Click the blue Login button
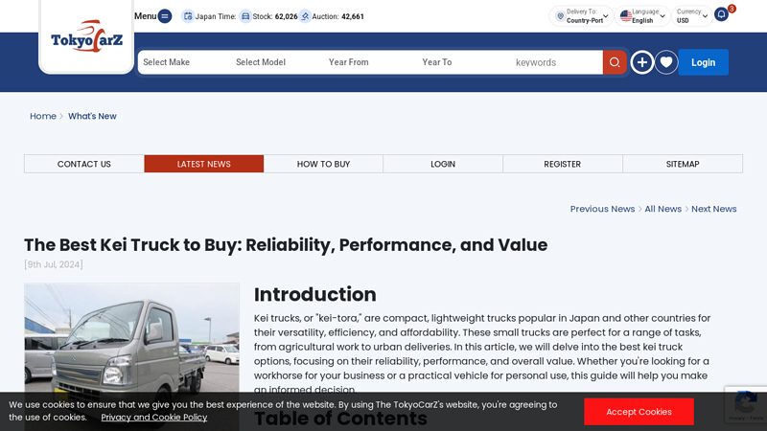767x431 pixels. (703, 62)
